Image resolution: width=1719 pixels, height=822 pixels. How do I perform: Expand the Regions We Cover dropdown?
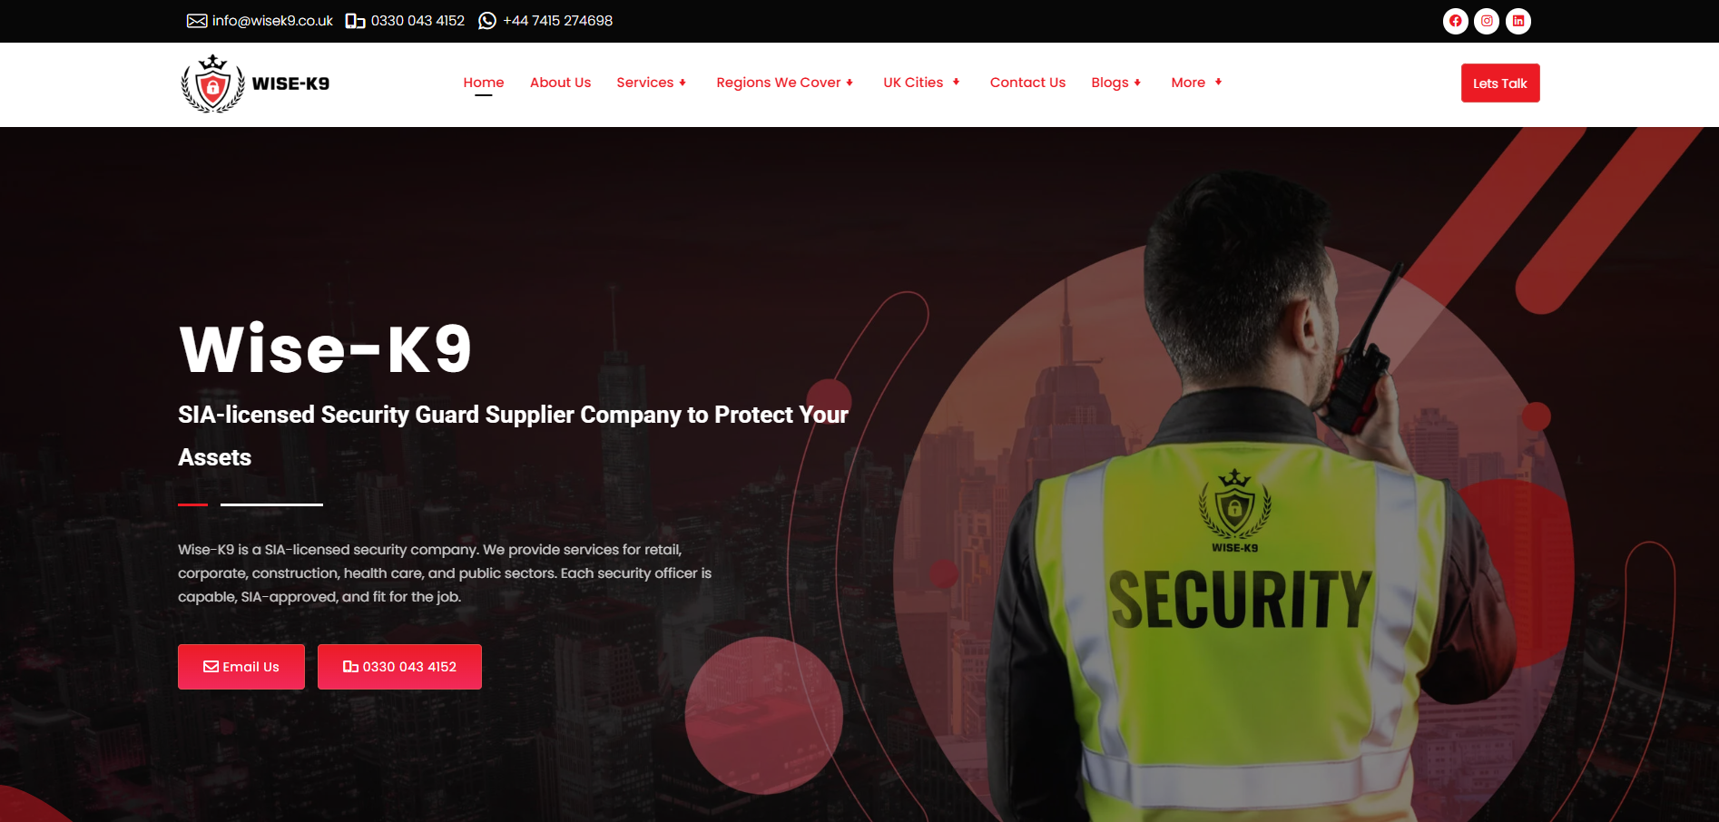[x=784, y=83]
